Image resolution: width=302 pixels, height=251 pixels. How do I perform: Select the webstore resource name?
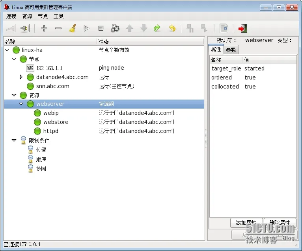(56, 122)
